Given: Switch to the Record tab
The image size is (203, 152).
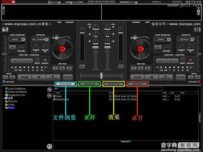Looking at the screenshot, I should point(137,84).
